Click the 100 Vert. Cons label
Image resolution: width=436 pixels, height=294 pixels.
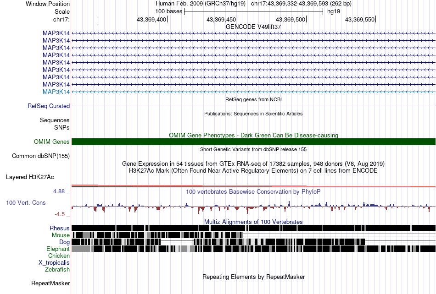(x=26, y=203)
